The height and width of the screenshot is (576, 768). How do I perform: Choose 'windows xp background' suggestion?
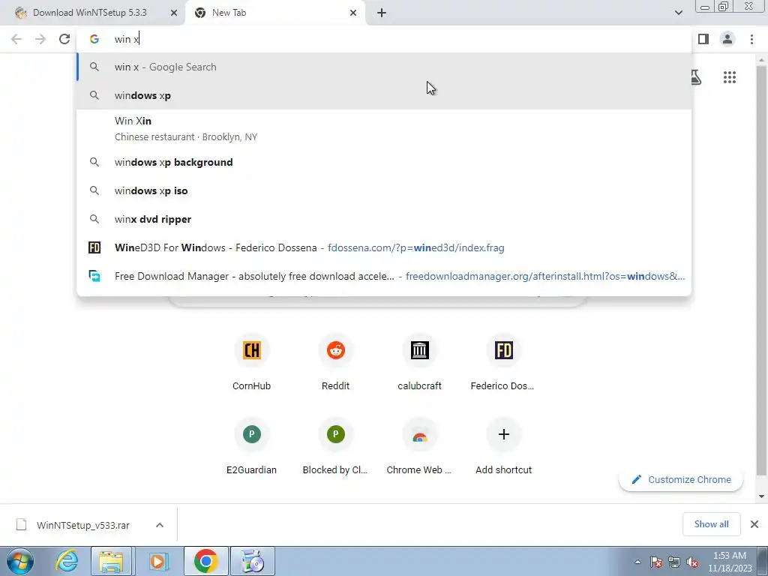tap(384, 162)
